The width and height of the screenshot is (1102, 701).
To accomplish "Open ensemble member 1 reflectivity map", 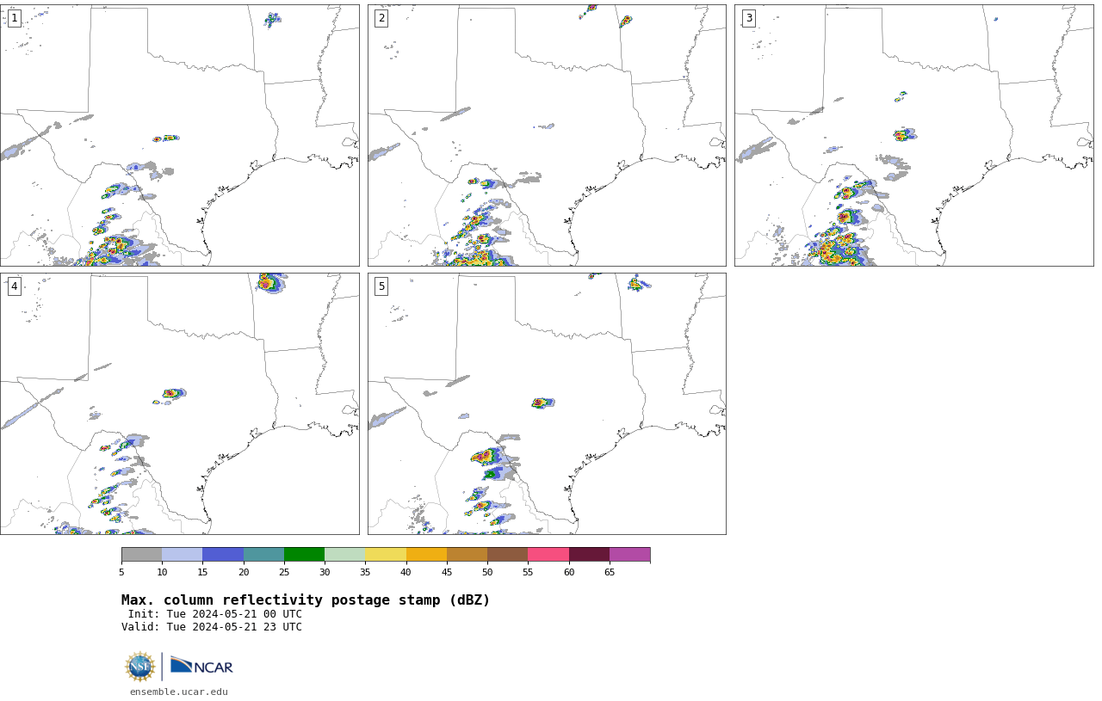I will [180, 135].
